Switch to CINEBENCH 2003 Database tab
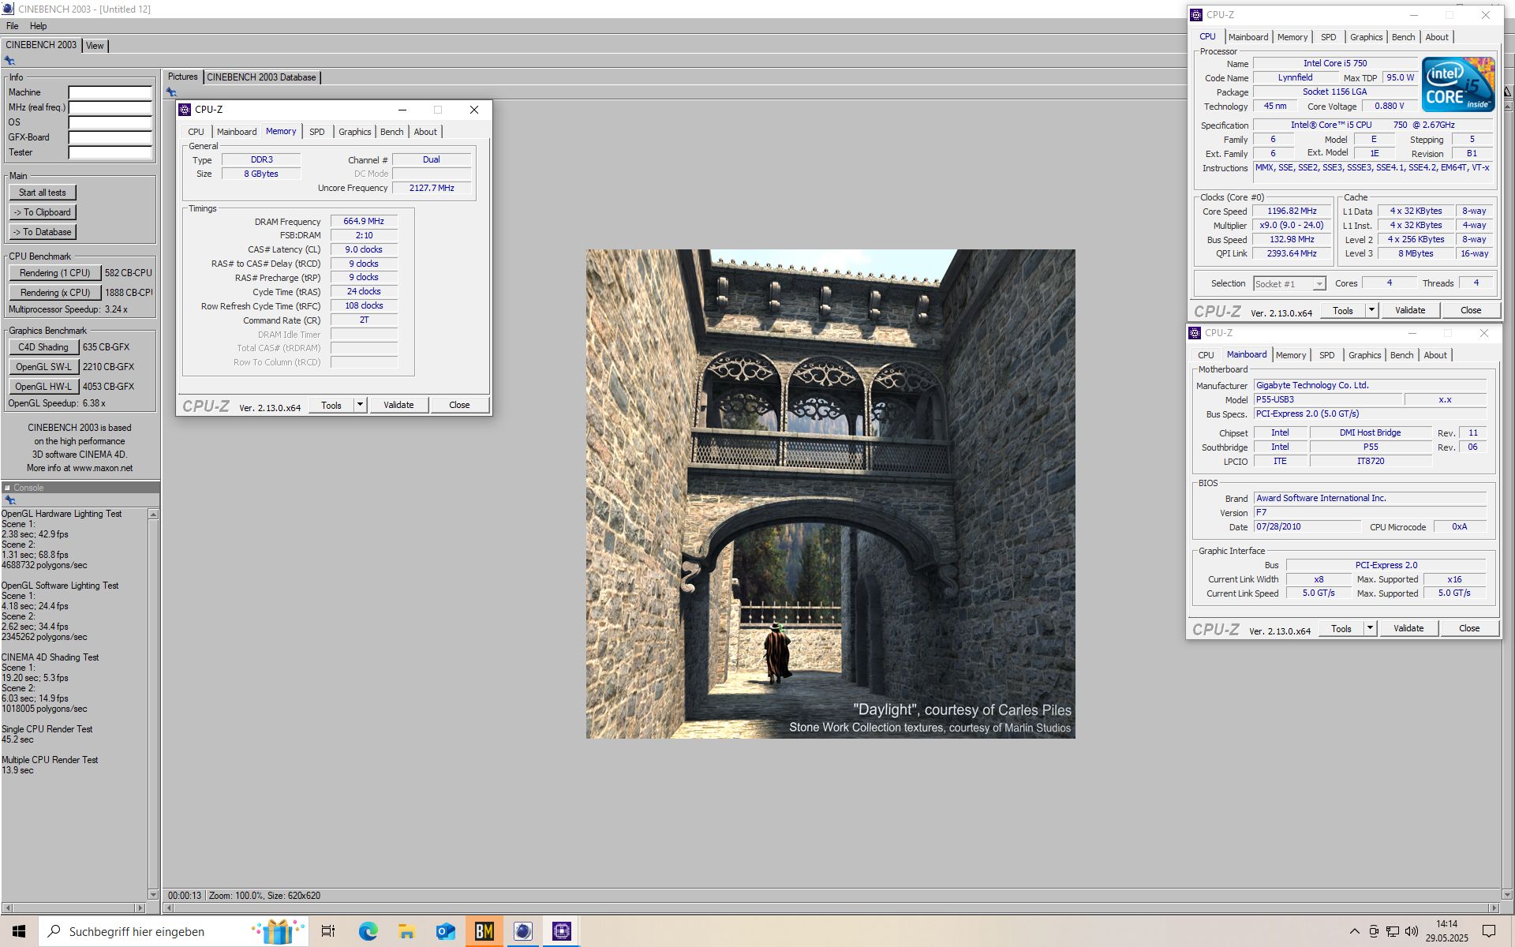The image size is (1515, 947). (261, 77)
